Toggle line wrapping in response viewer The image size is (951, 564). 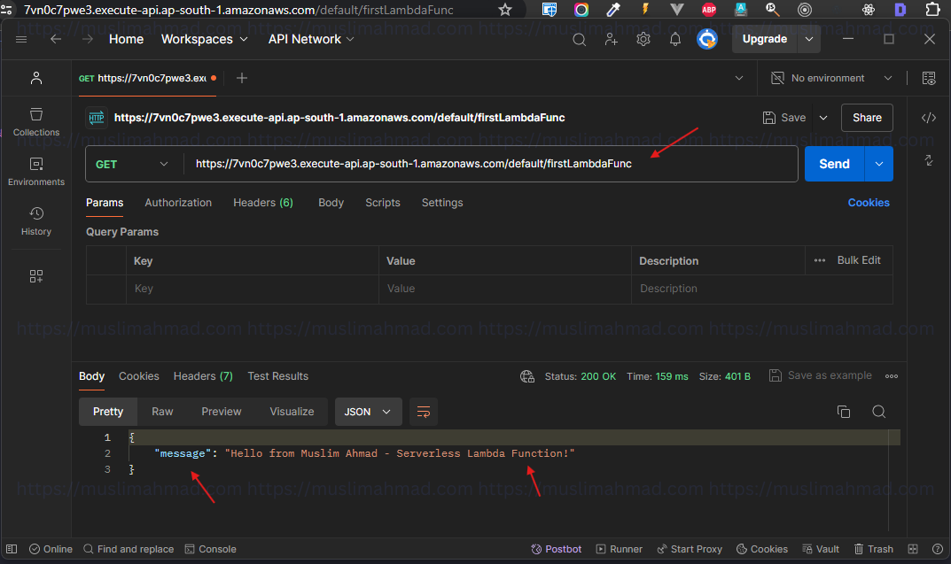pyautogui.click(x=423, y=411)
